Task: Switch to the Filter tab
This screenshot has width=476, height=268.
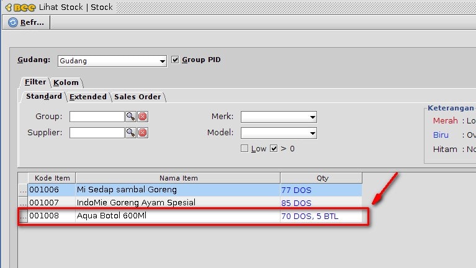Action: tap(35, 82)
